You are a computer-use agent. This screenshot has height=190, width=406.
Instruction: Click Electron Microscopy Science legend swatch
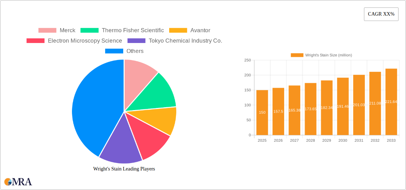[36, 41]
